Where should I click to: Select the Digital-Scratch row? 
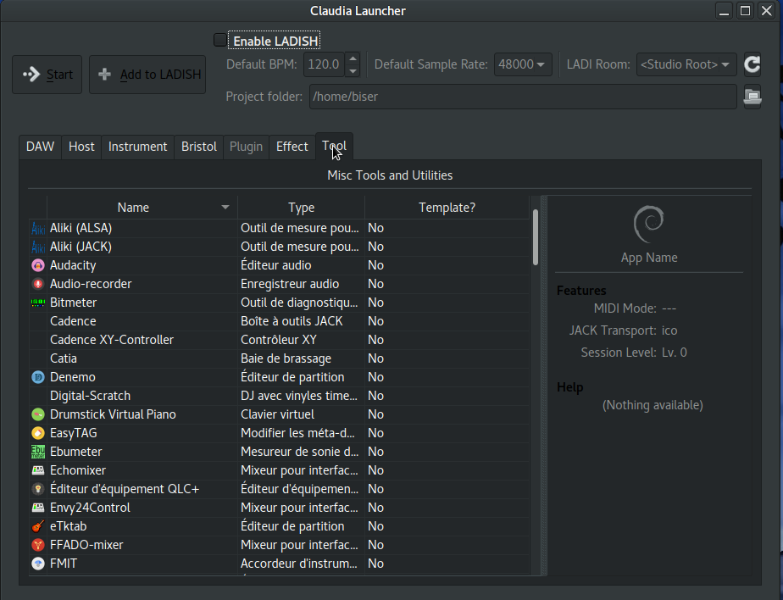click(x=279, y=396)
